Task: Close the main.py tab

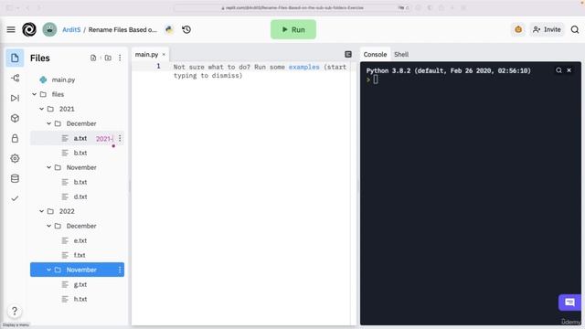Action: (164, 55)
